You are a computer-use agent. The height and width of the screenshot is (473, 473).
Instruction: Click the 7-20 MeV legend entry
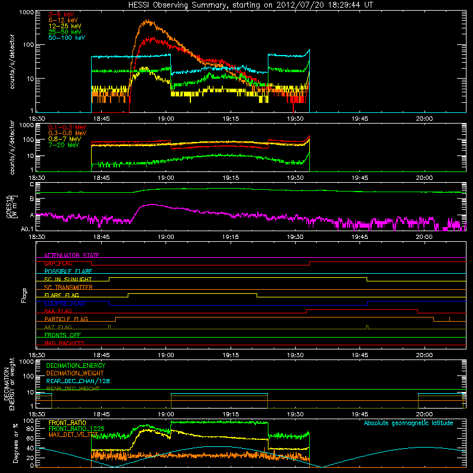tap(63, 145)
